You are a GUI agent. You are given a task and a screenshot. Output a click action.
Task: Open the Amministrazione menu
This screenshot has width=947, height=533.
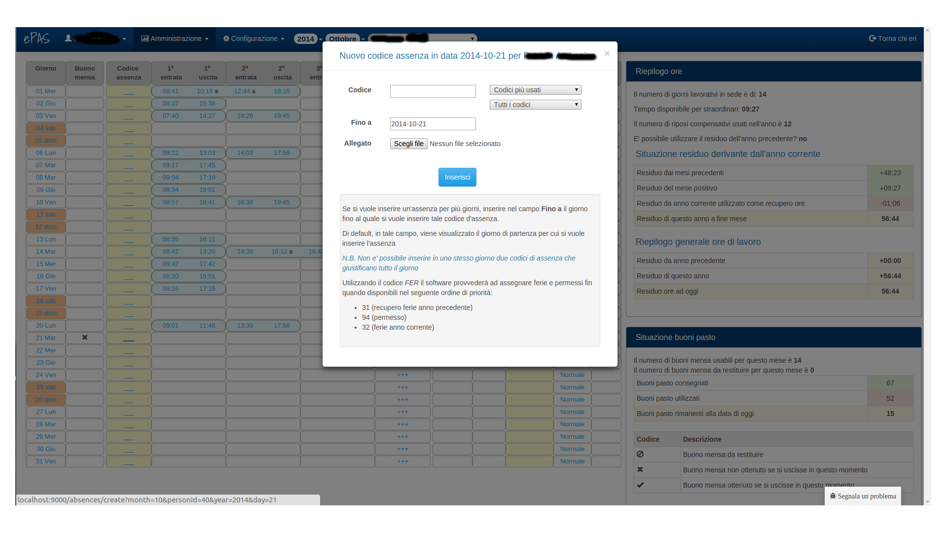[175, 38]
